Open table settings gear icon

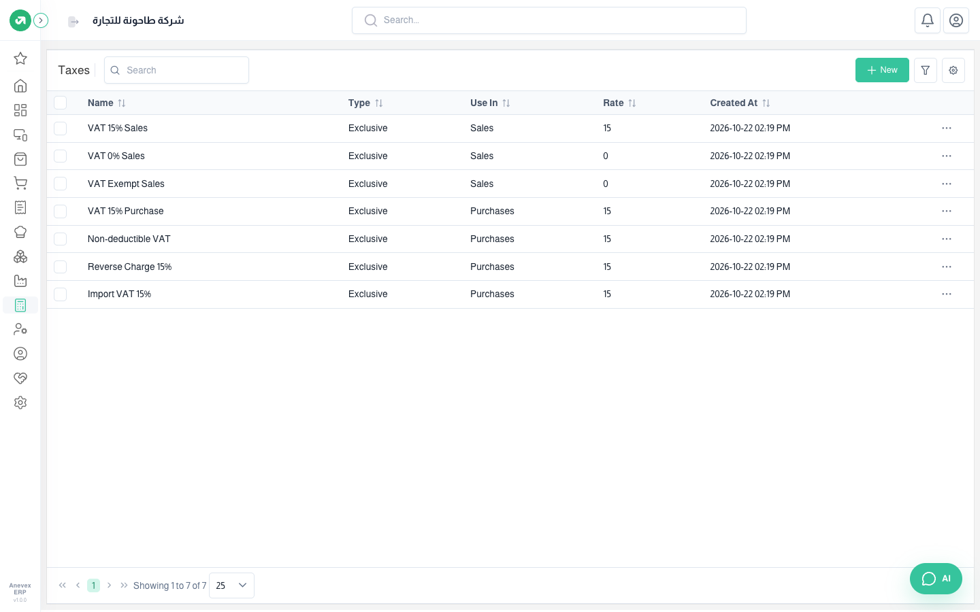coord(953,70)
